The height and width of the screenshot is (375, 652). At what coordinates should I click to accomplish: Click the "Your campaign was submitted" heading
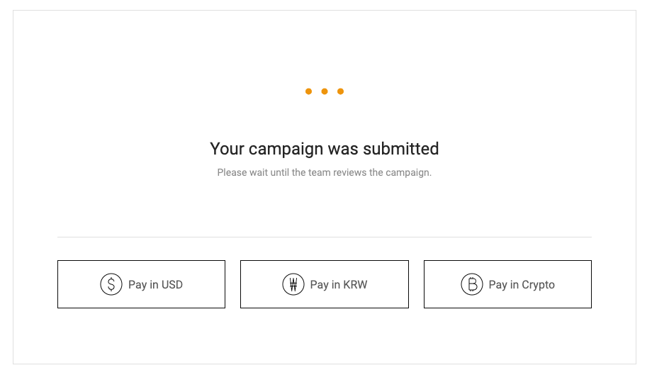coord(325,149)
